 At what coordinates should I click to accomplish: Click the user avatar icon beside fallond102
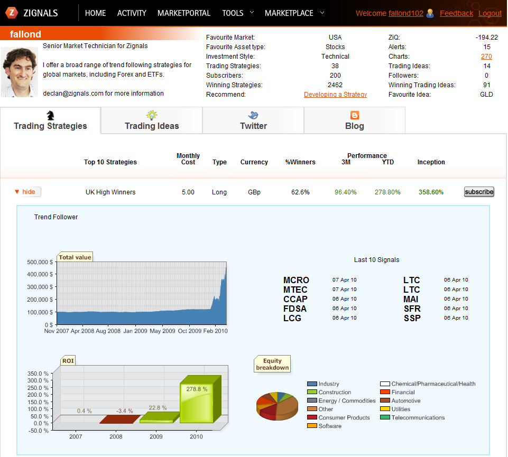click(x=430, y=13)
